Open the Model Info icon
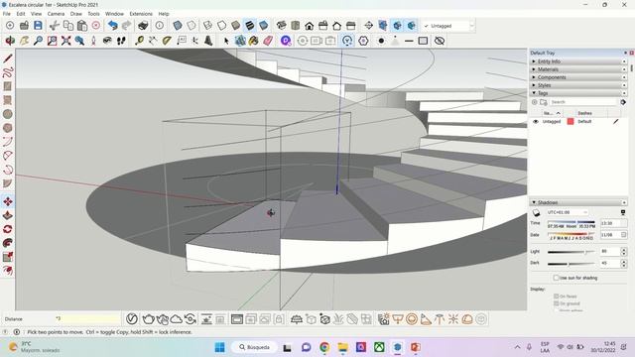The width and height of the screenshot is (635, 357). (x=160, y=26)
